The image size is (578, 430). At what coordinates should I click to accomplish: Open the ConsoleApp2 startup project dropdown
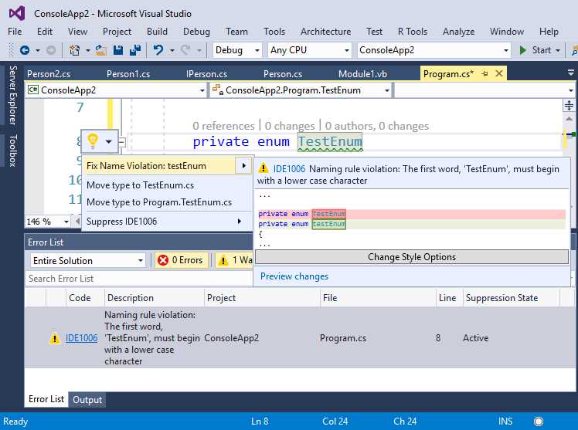(433, 50)
